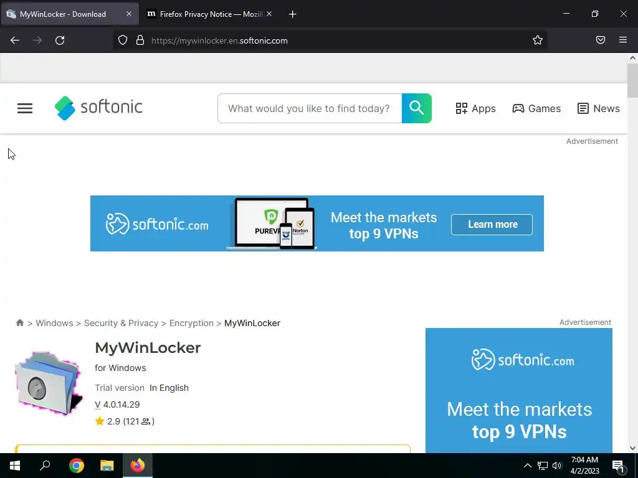Open the News section
Screen dimensions: 638x478
(x=599, y=108)
